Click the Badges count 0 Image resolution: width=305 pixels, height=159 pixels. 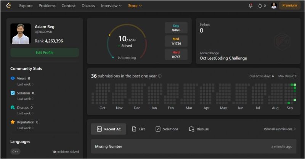[202, 31]
